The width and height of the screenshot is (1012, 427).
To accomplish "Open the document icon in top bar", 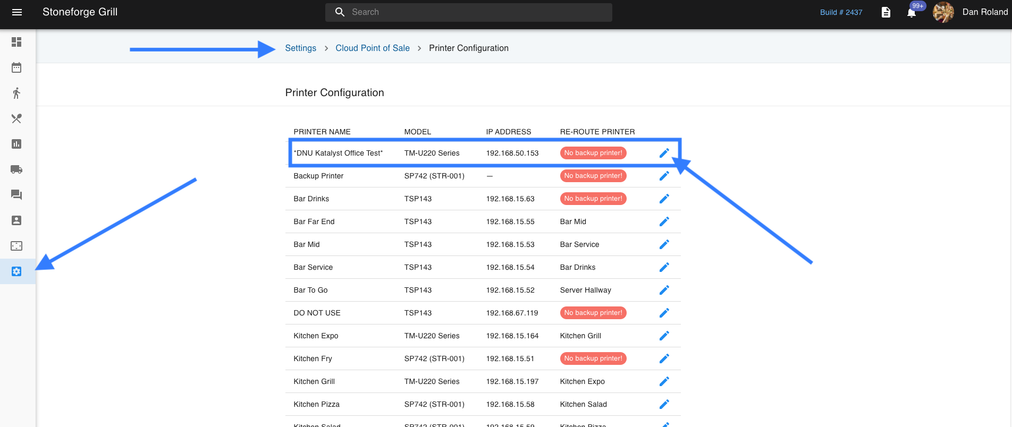I will (x=885, y=12).
